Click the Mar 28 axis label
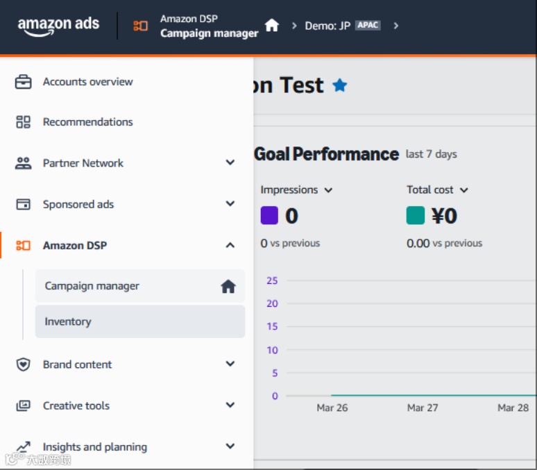Image resolution: width=537 pixels, height=470 pixels. (513, 408)
